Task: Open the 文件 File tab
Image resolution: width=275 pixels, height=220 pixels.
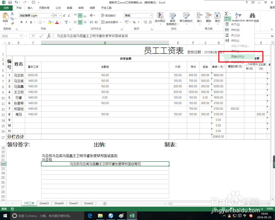Action: [6, 8]
